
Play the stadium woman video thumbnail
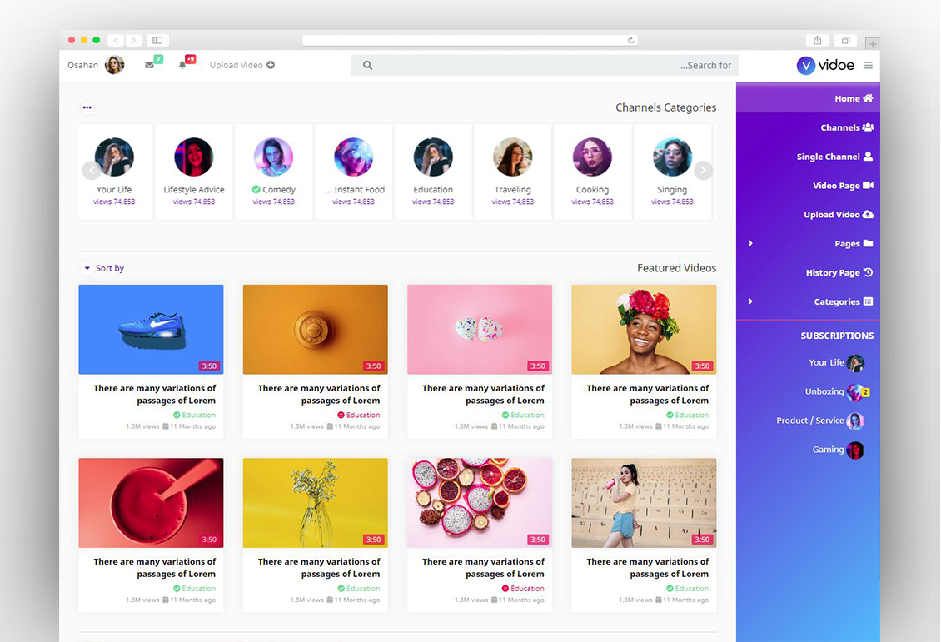tap(644, 503)
